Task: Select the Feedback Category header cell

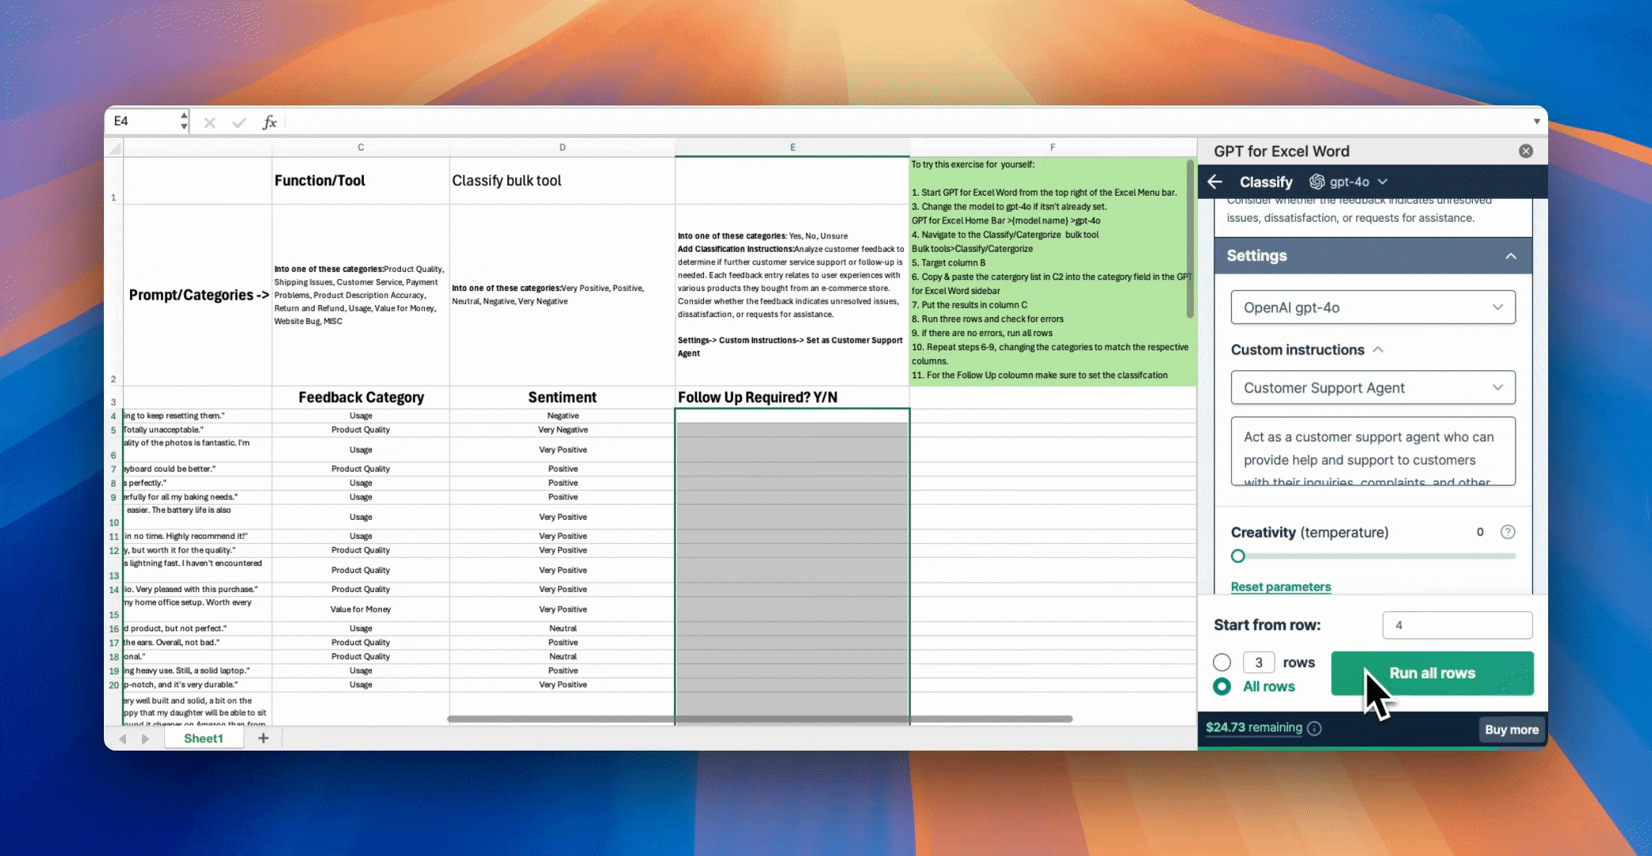Action: click(x=361, y=397)
